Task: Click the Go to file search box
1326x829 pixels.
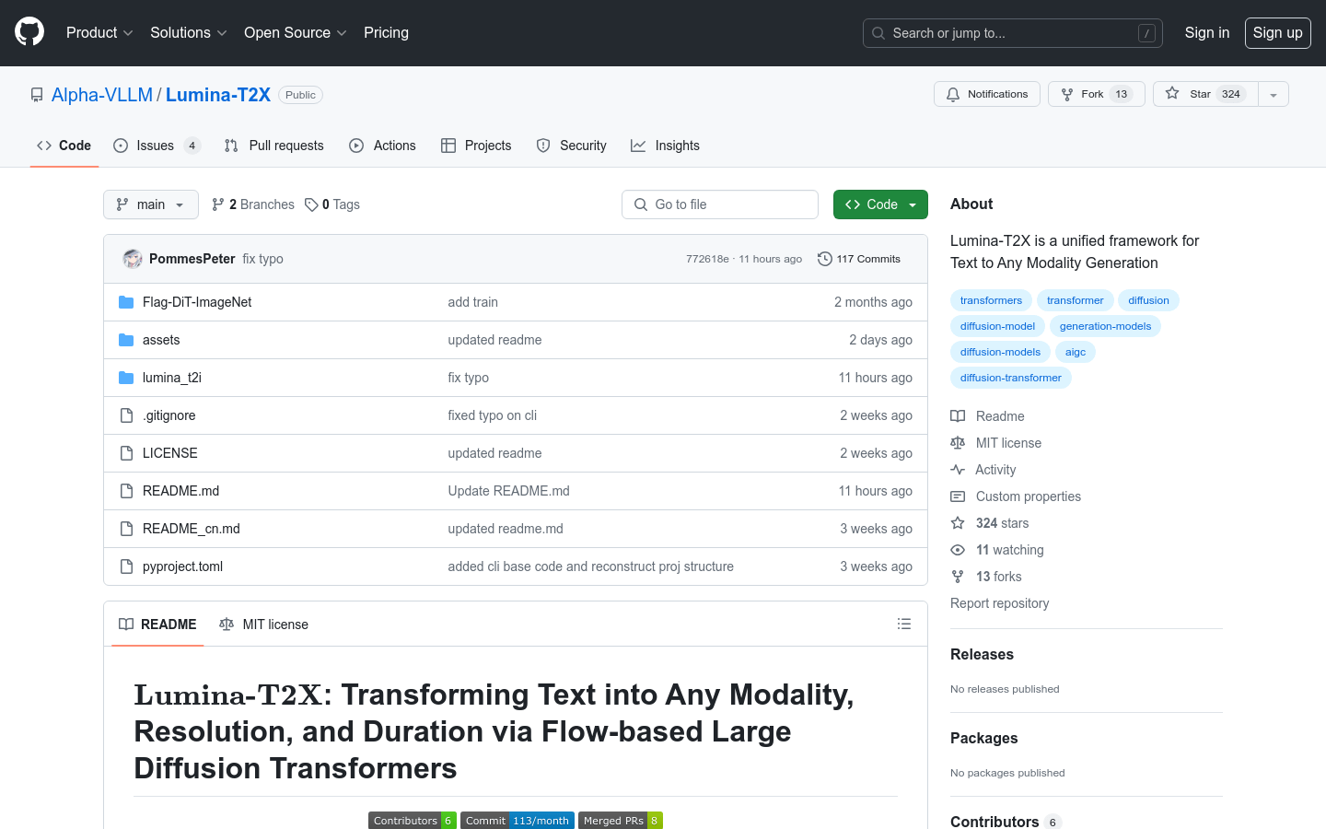Action: 720,204
